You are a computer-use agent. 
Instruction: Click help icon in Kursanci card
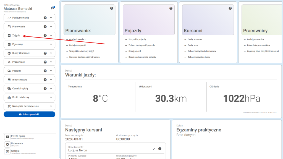coord(230,8)
